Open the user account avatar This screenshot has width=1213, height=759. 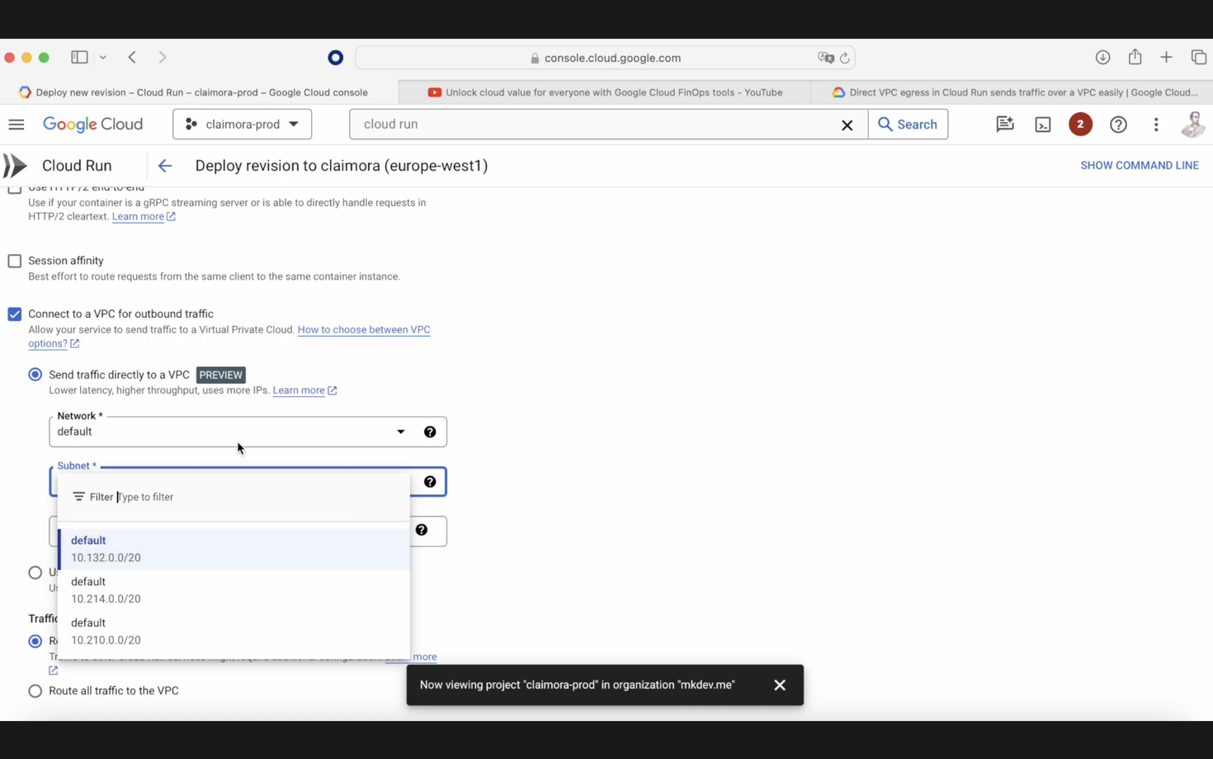(1193, 125)
